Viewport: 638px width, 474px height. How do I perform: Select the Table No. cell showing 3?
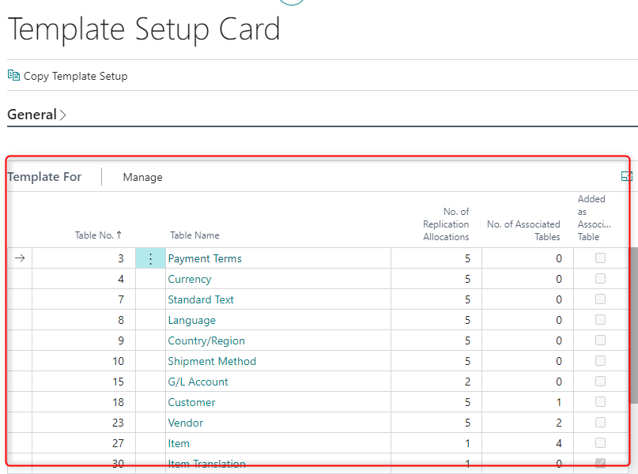(119, 258)
